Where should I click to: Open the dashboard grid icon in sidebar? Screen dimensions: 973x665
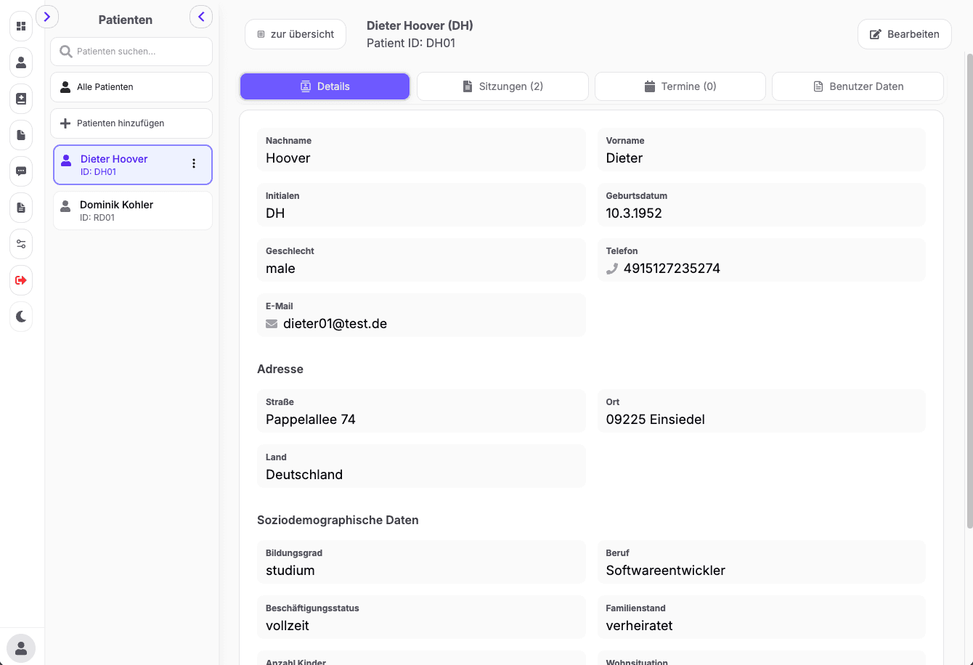coord(21,26)
